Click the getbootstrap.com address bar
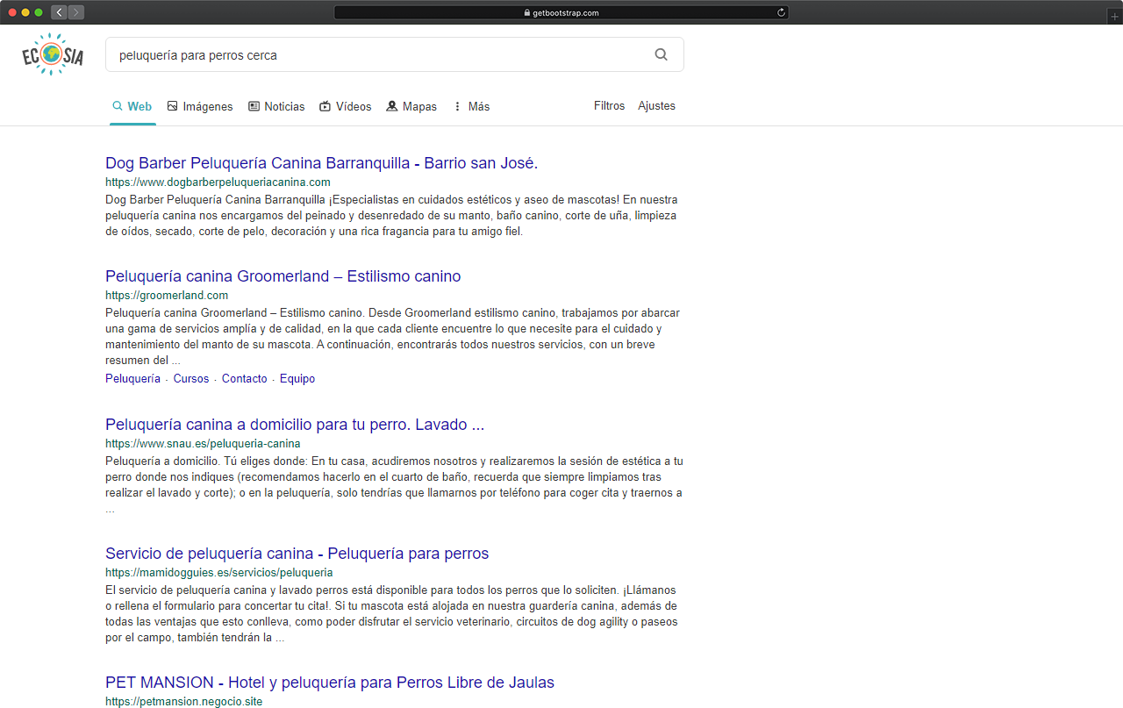The height and width of the screenshot is (708, 1123). [561, 12]
